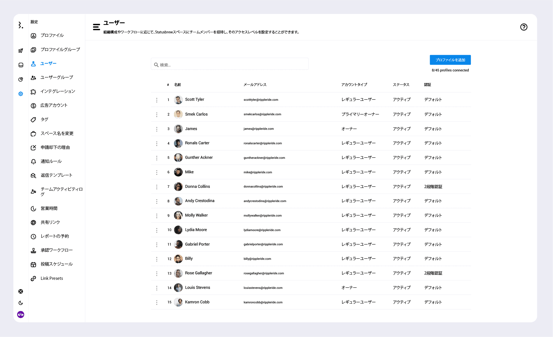This screenshot has width=553, height=337.
Task: Open ユーザーグループ settings page
Action: [56, 78]
